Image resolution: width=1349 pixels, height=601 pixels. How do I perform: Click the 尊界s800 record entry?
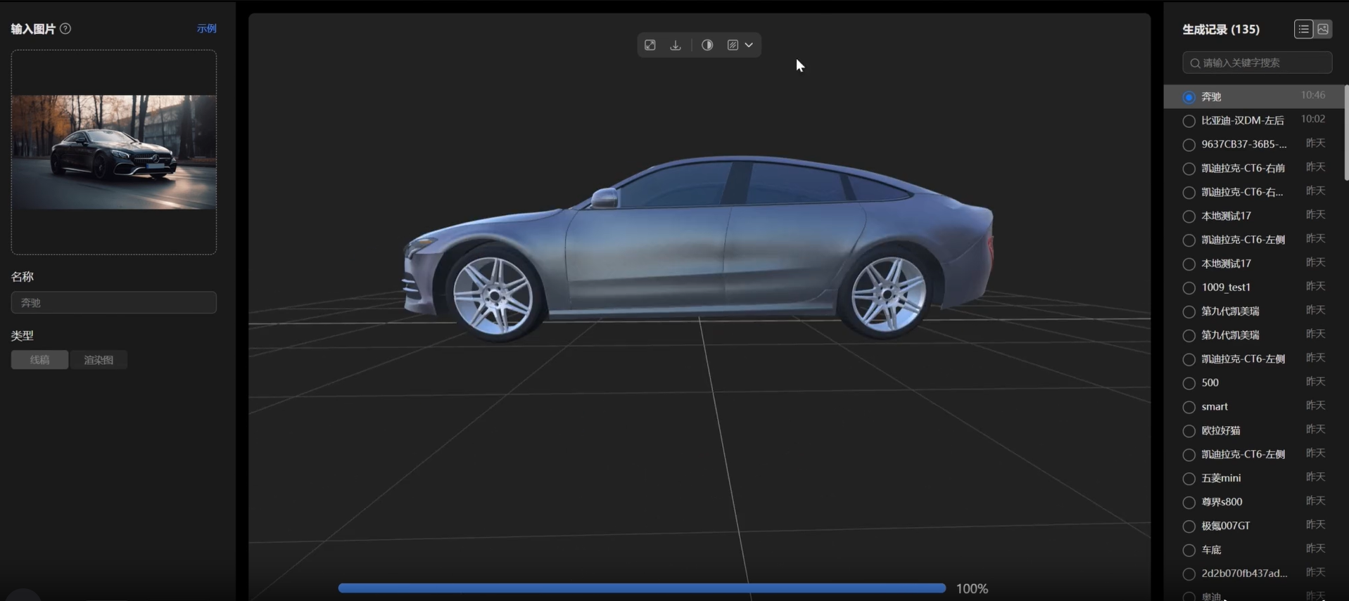[1222, 502]
